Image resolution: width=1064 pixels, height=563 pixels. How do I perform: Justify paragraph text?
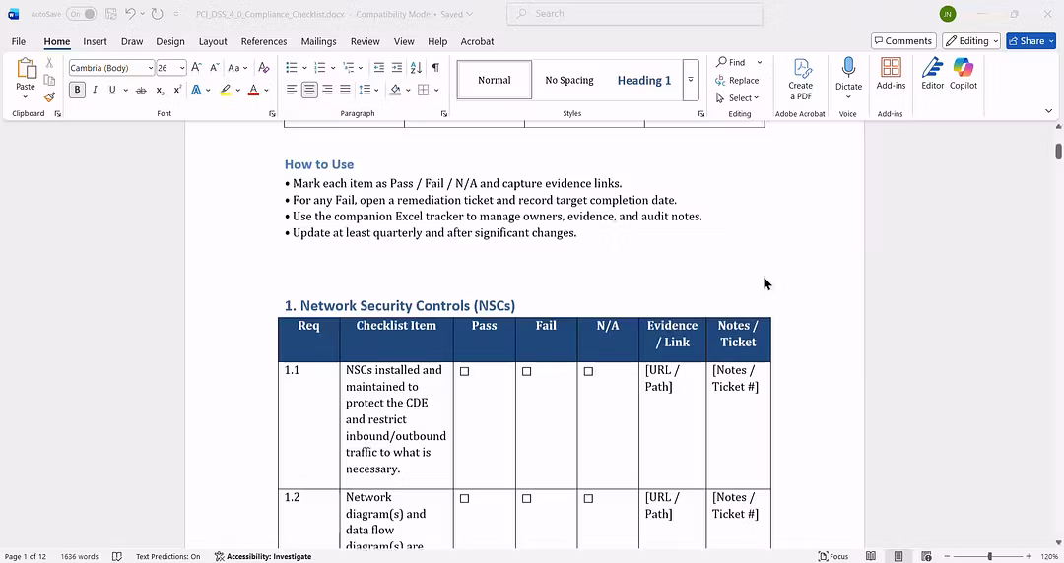click(x=345, y=91)
